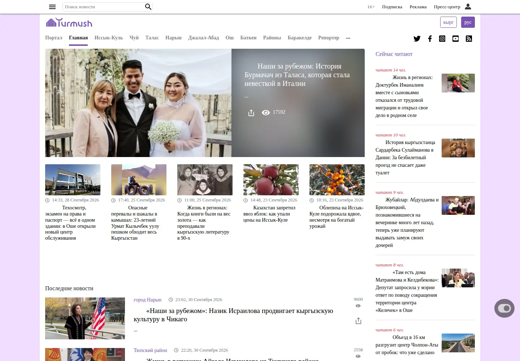Viewport: 520px width, 361px height.
Task: Open Turmush YouTube channel
Action: click(x=456, y=39)
